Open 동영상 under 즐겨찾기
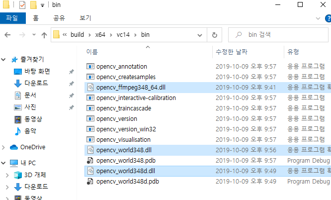The image size is (331, 200). pyautogui.click(x=33, y=119)
